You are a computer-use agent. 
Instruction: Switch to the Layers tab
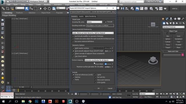tap(81, 16)
